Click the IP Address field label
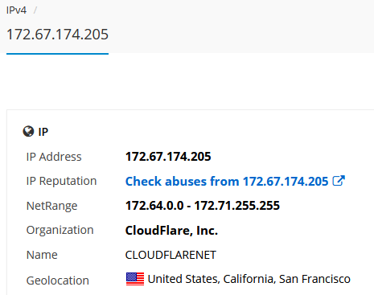 (x=54, y=157)
